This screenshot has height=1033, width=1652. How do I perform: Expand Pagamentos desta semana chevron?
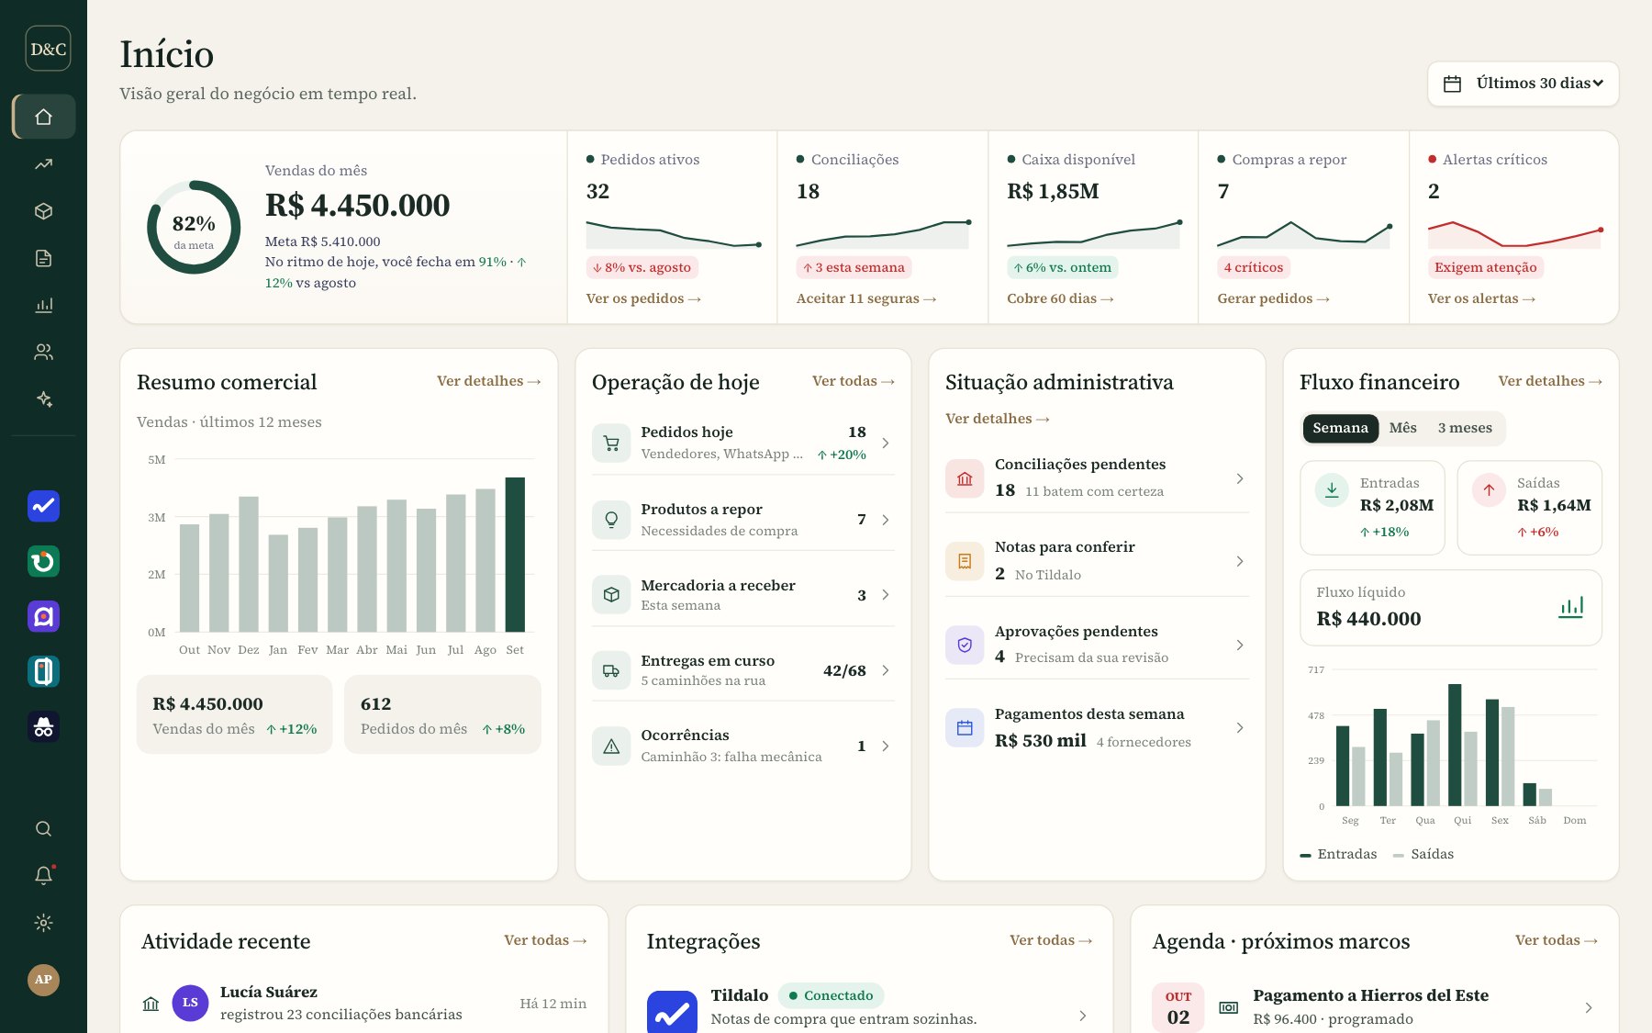(1240, 727)
